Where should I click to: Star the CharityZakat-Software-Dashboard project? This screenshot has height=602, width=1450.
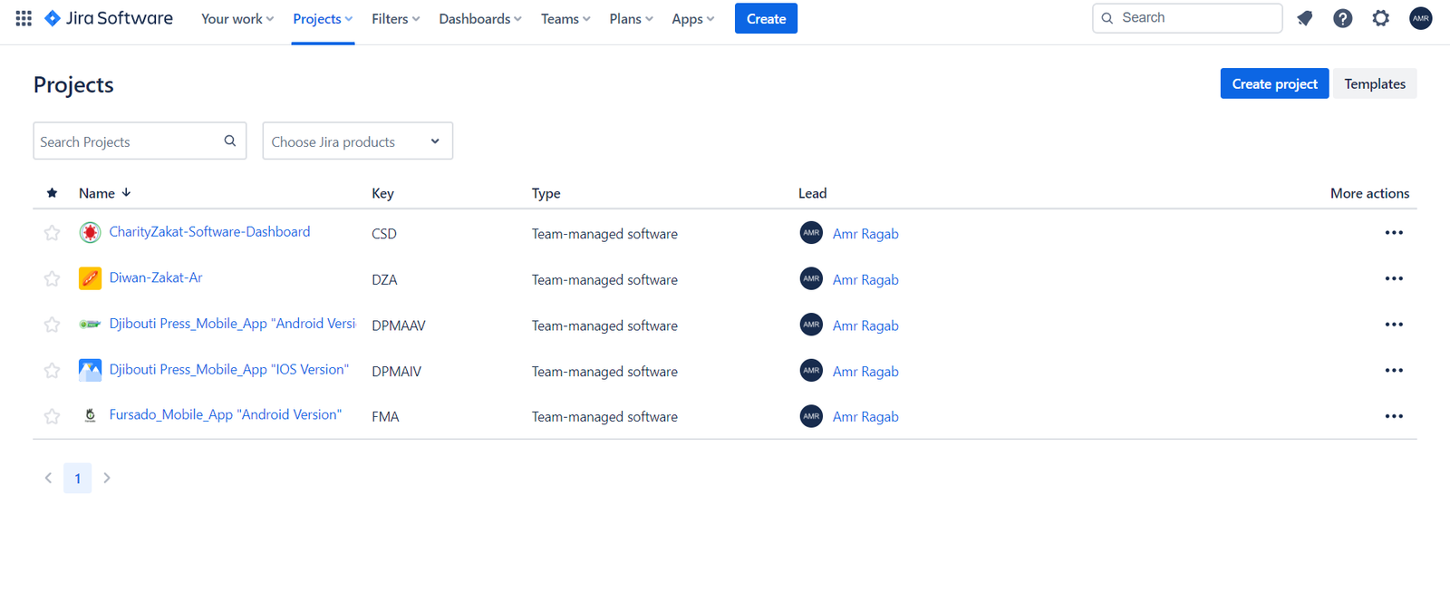[52, 233]
